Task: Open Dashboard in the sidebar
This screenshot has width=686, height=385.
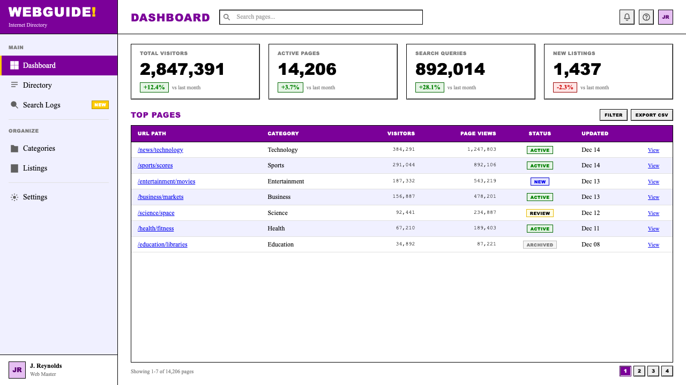Action: pyautogui.click(x=58, y=65)
